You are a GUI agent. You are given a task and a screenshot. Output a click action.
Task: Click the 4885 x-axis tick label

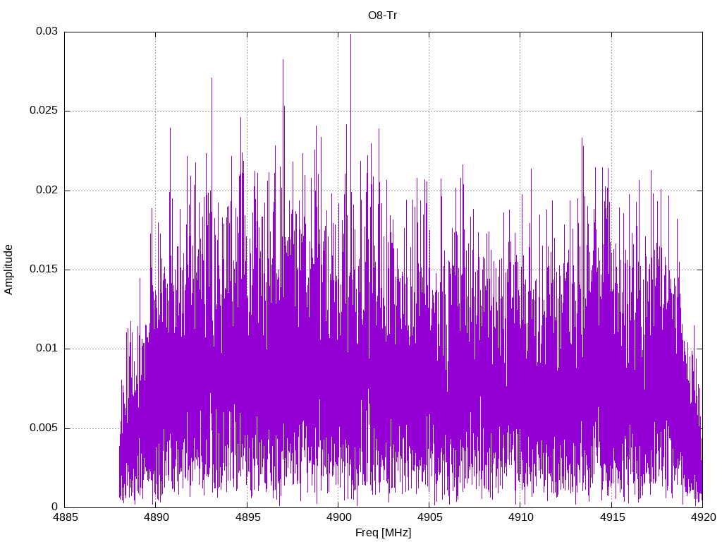65,517
